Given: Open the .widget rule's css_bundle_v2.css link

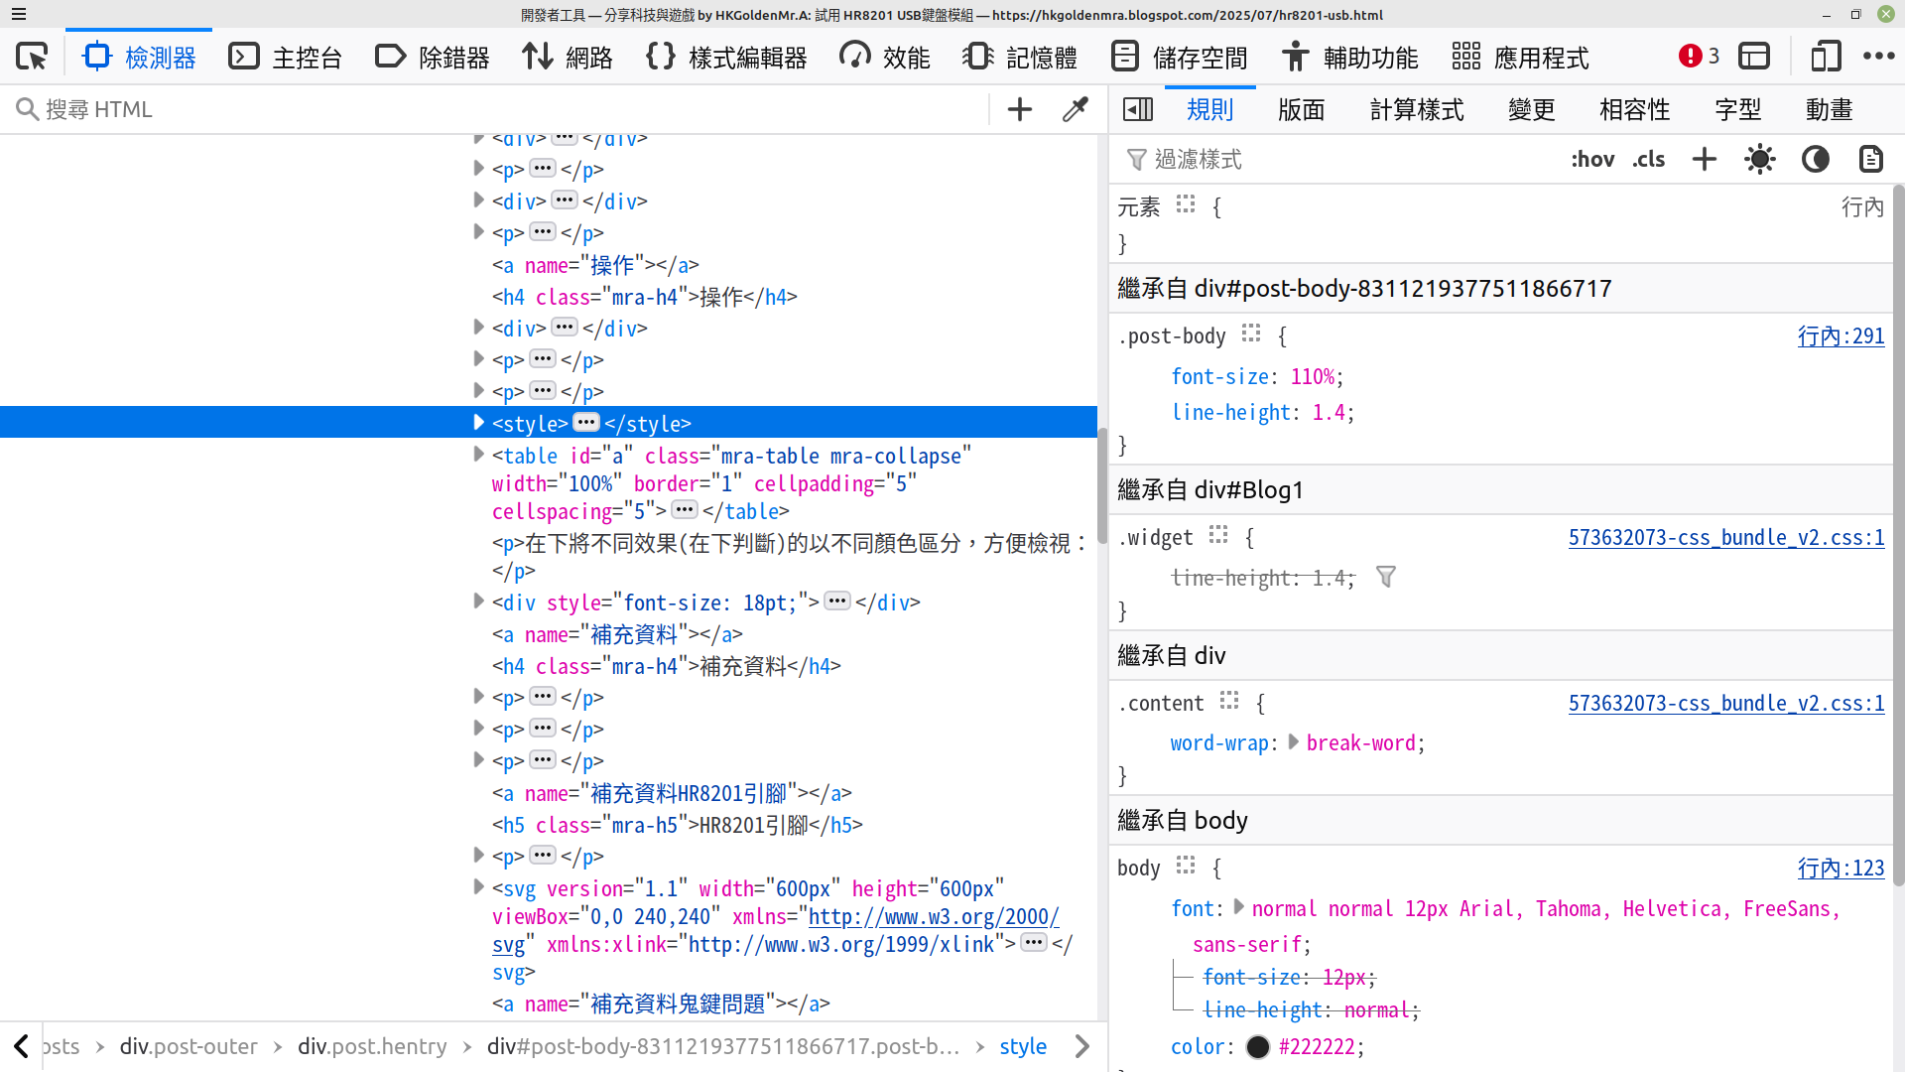Looking at the screenshot, I should click(1726, 538).
